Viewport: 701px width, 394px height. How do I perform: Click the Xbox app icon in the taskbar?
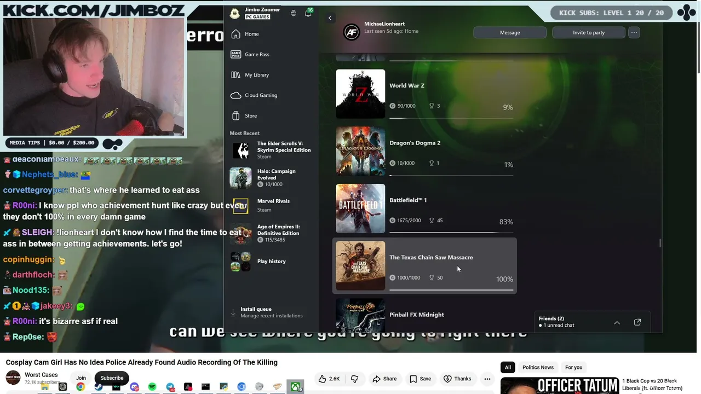[295, 387]
